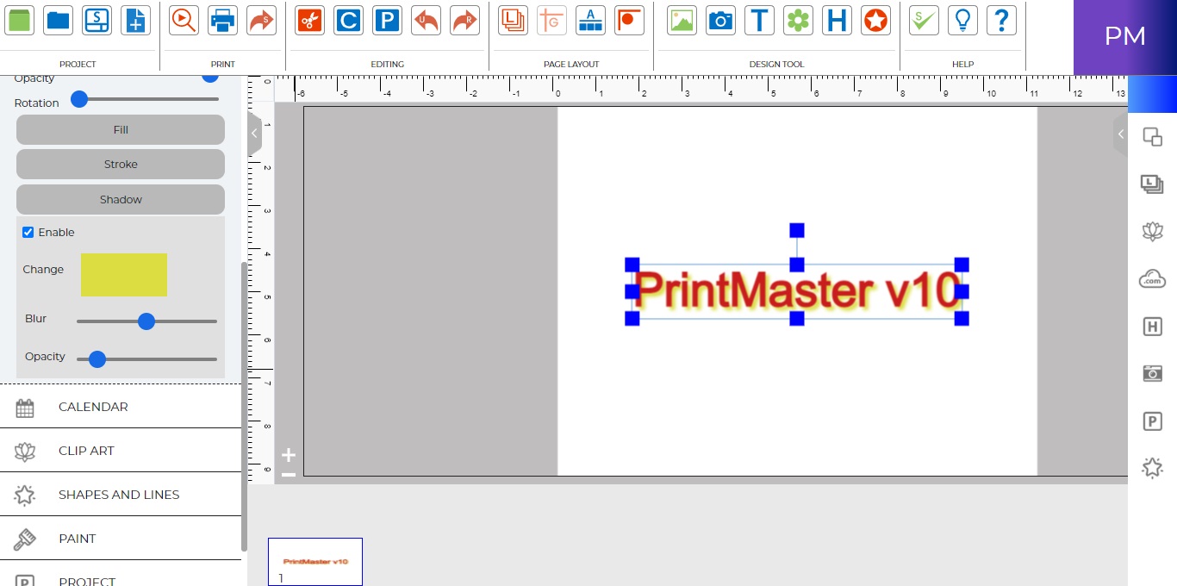Click the guides G icon in Page Layout
The image size is (1177, 586).
[551, 20]
